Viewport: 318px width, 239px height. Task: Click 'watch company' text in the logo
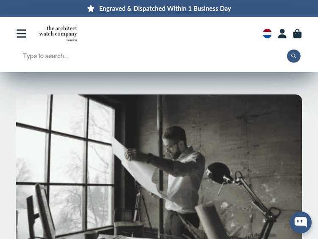pos(58,34)
